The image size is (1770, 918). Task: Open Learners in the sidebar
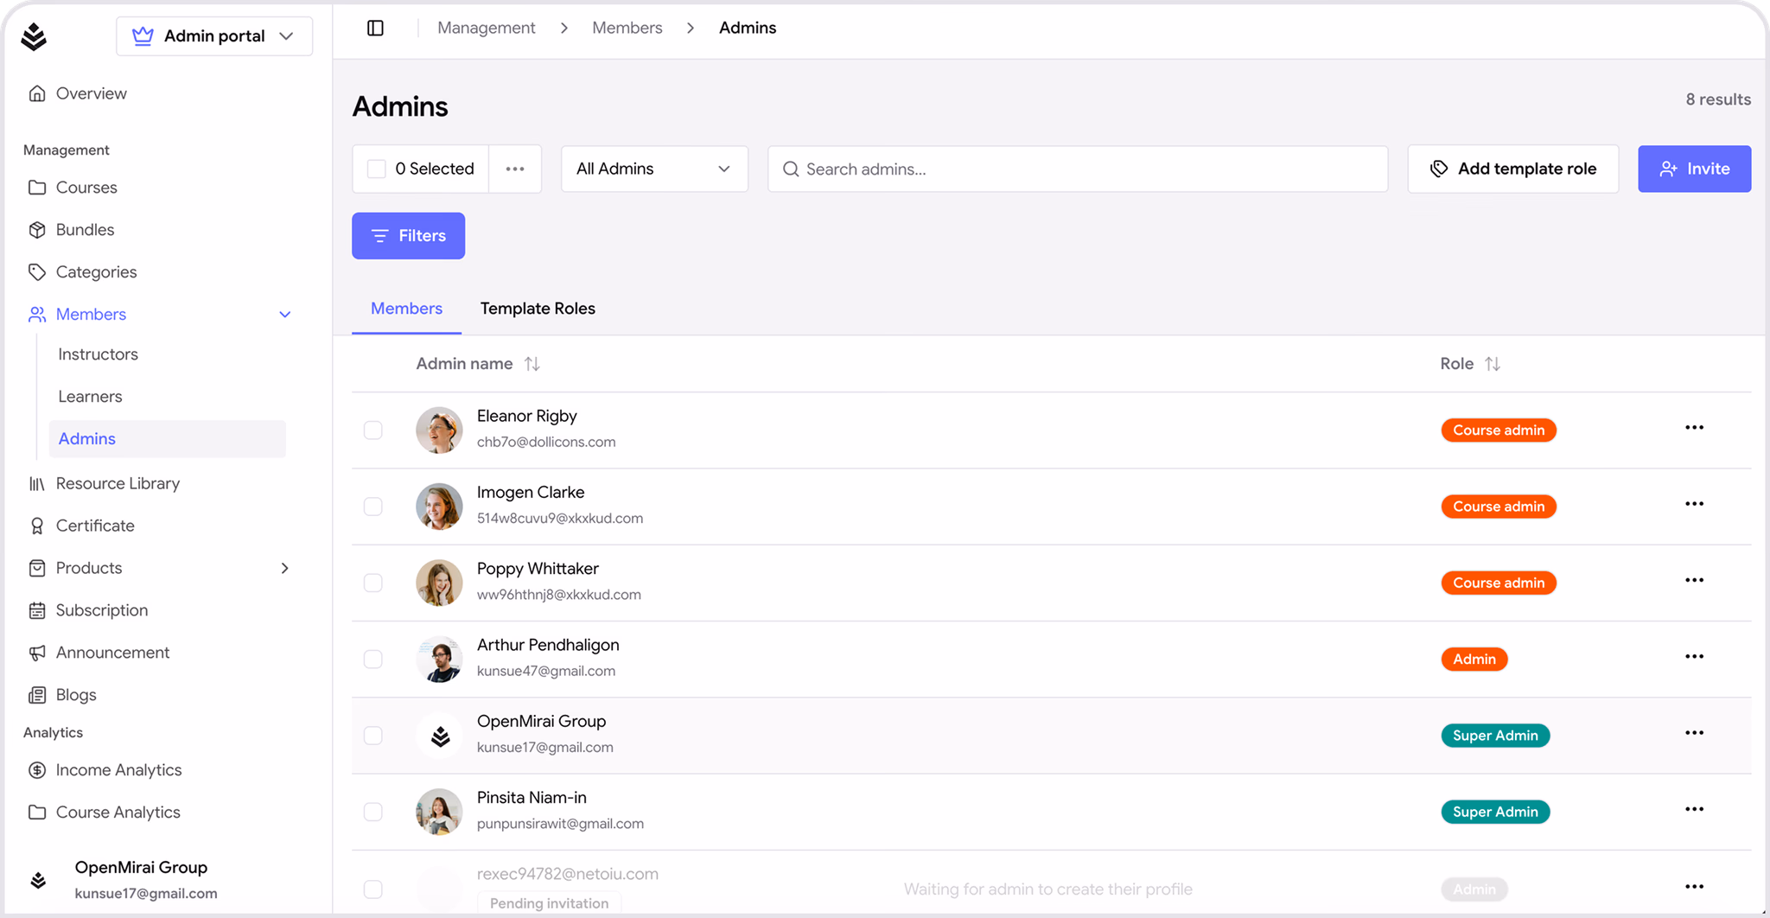pos(90,397)
